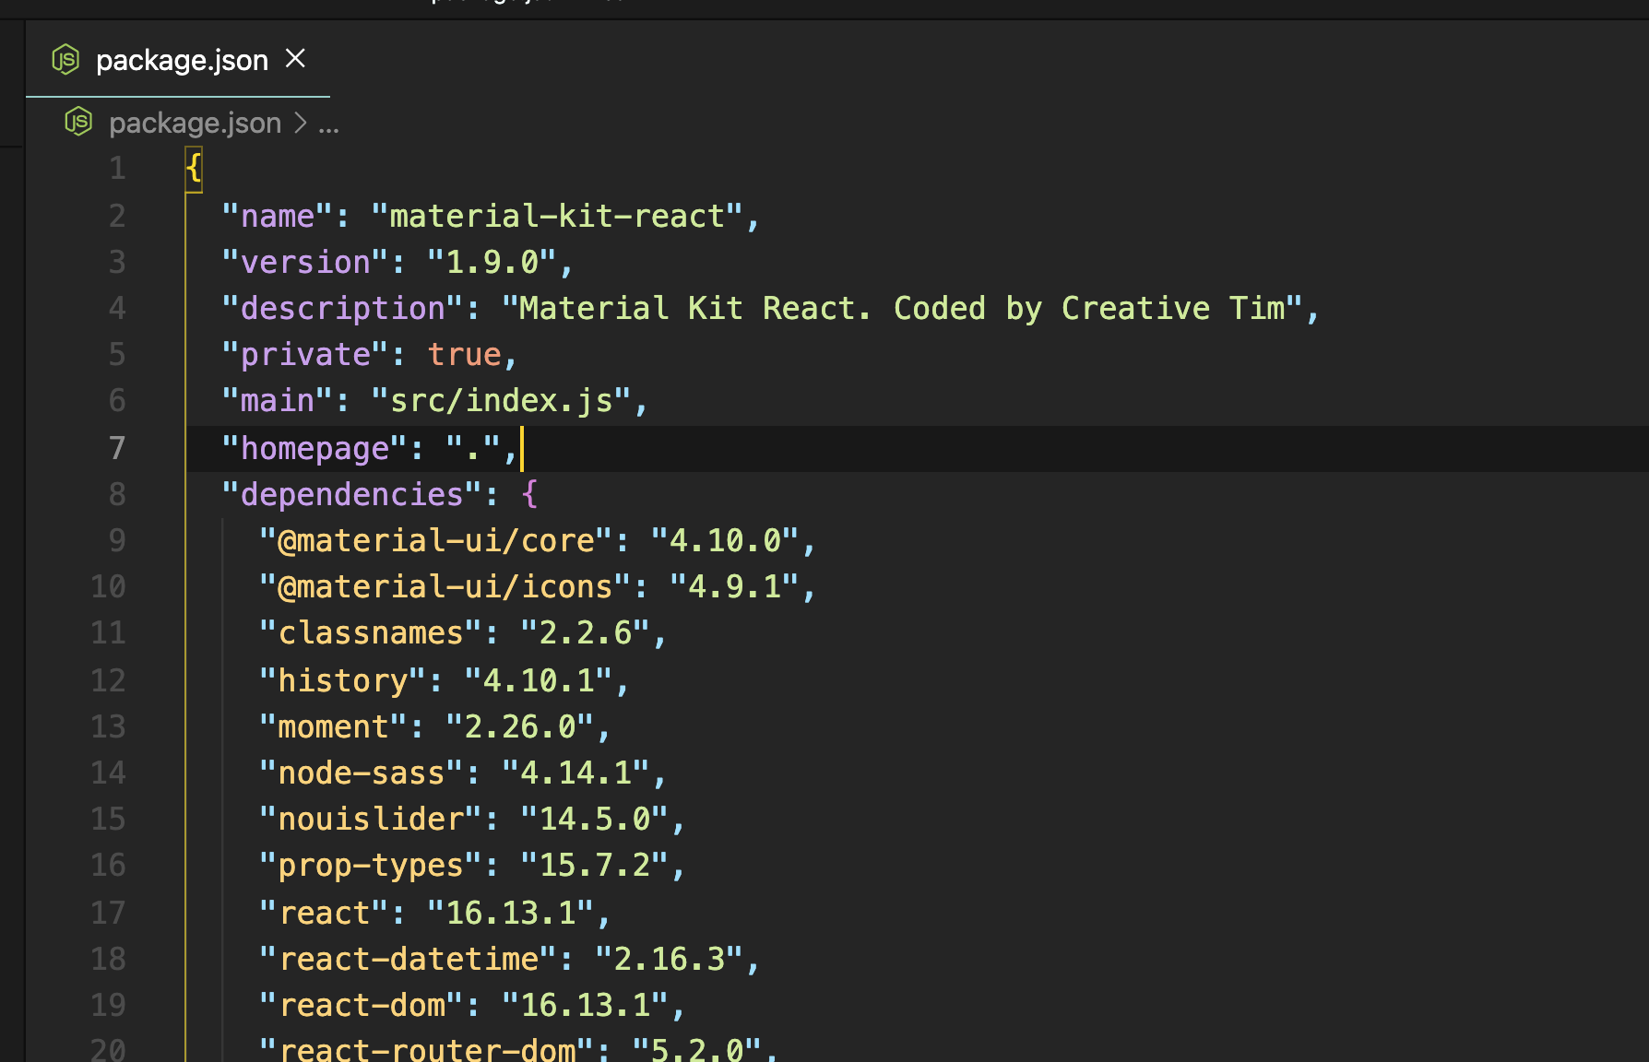
Task: Click the "." homepage value
Action: (473, 448)
